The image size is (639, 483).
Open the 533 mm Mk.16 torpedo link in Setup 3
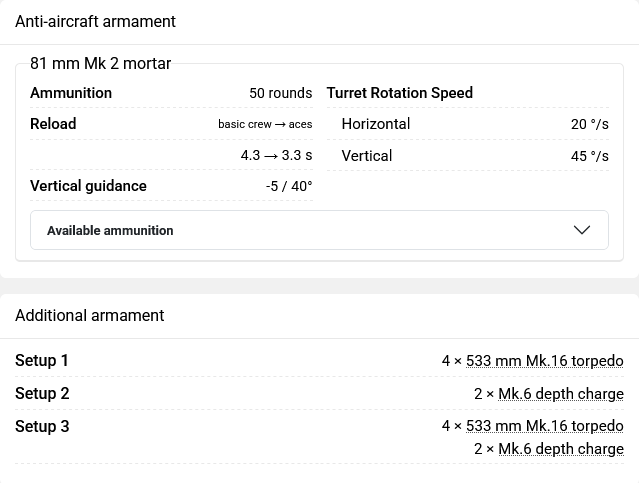[x=544, y=426]
